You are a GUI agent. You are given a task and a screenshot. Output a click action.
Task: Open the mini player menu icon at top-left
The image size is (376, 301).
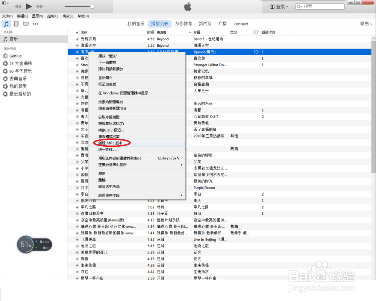coord(5,3)
